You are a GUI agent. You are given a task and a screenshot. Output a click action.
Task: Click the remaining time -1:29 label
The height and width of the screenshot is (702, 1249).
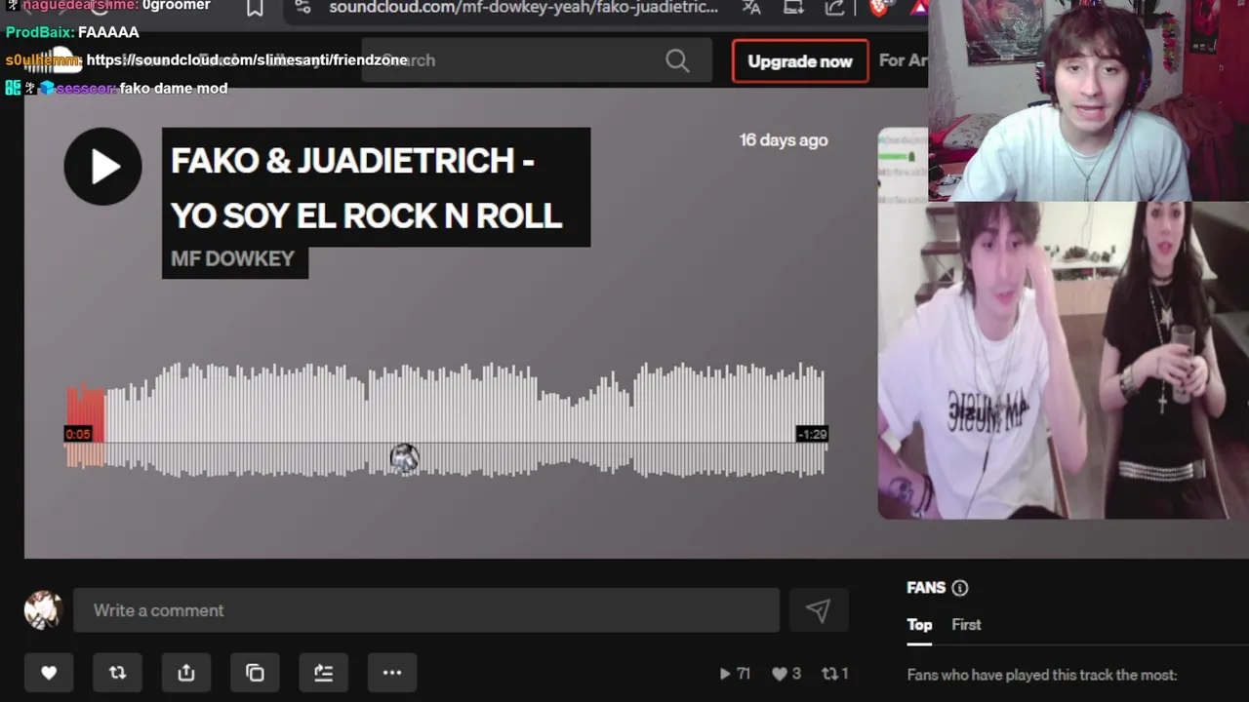[812, 434]
